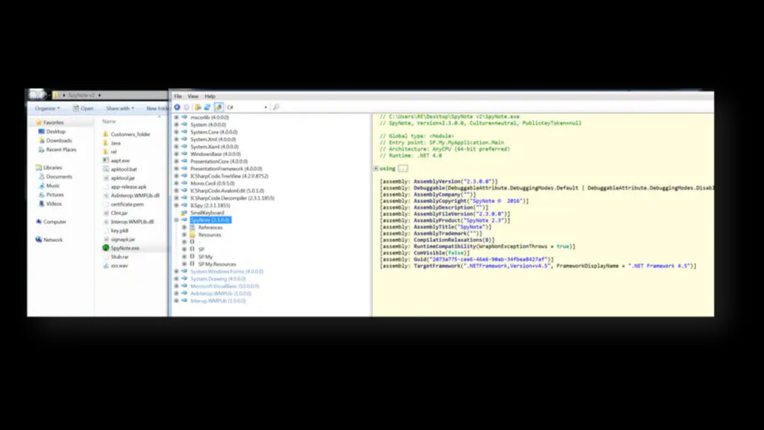Select ICSharpCode.TreeView assembly in the tree
The width and height of the screenshot is (764, 430).
229,176
